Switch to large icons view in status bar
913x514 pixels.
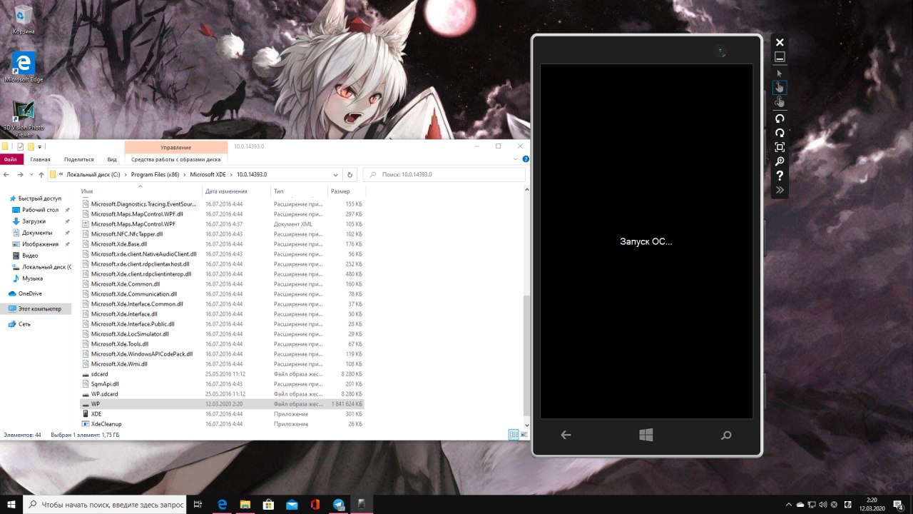(523, 434)
